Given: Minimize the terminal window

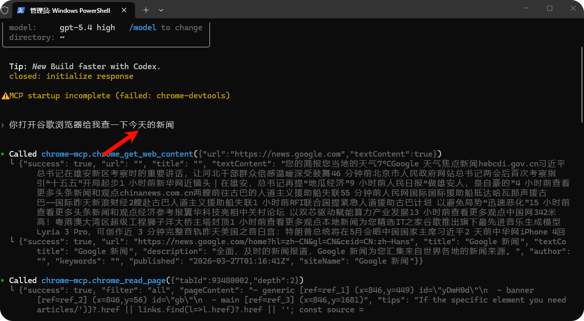Looking at the screenshot, I should pos(526,8).
